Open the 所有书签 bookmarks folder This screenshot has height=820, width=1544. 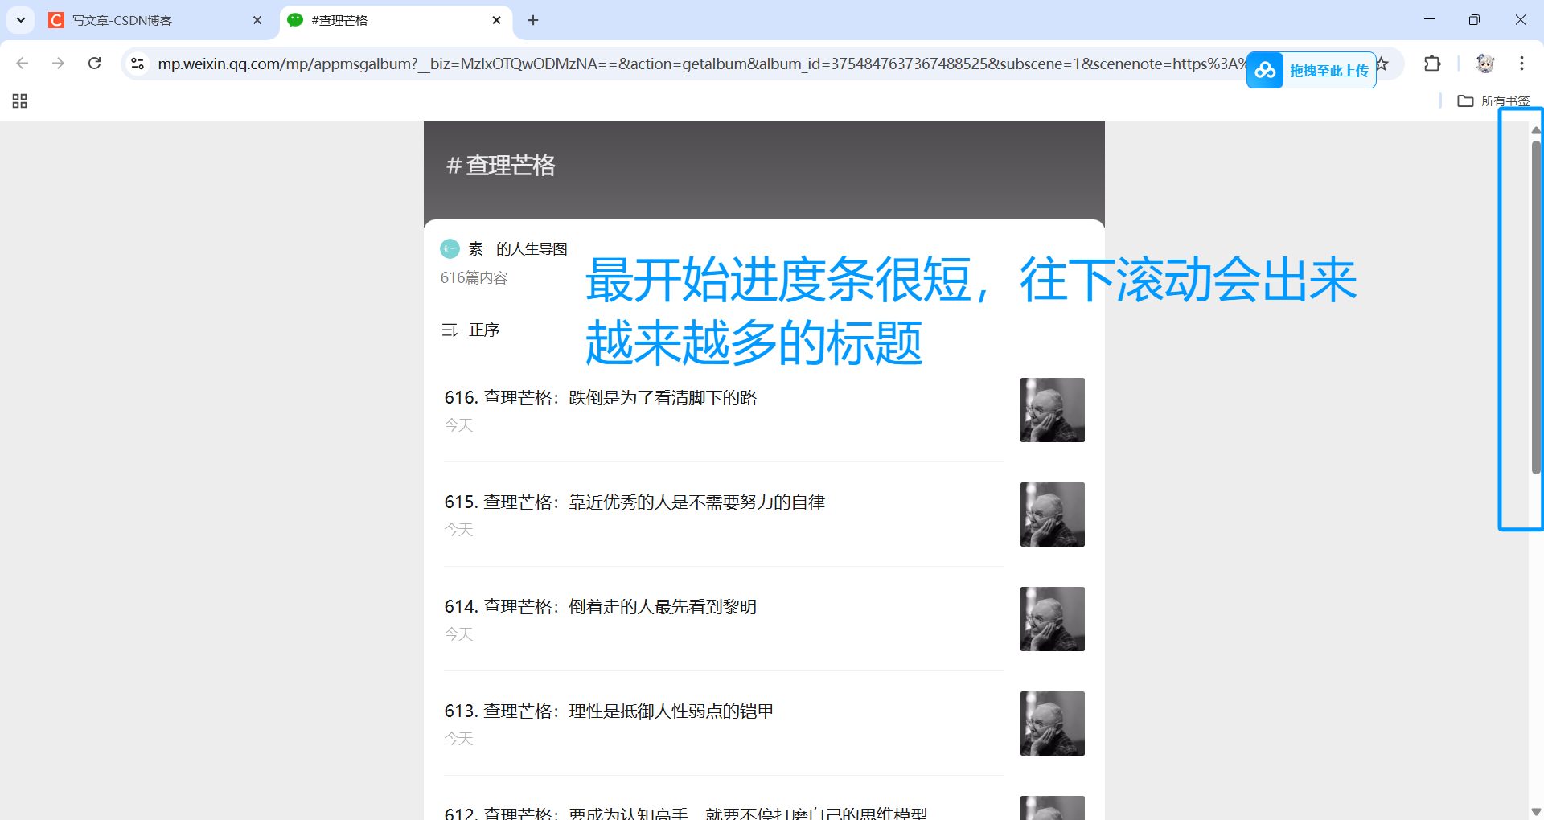click(x=1494, y=101)
